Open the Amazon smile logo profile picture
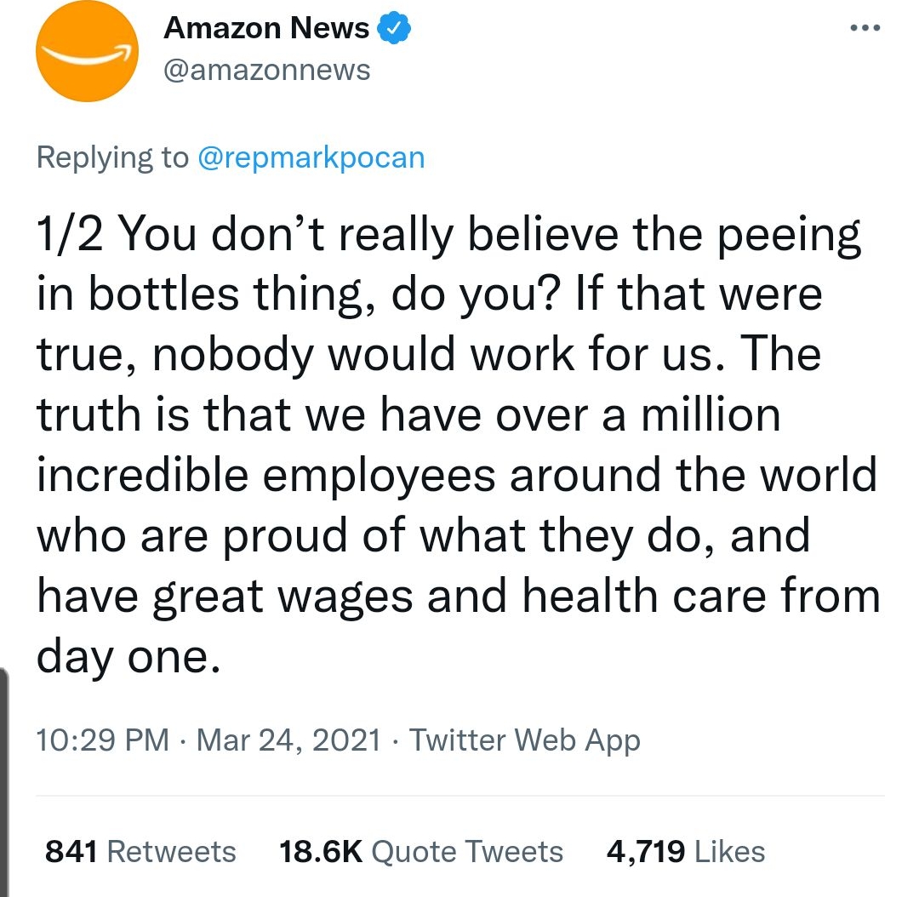Image resolution: width=919 pixels, height=897 pixels. (87, 51)
